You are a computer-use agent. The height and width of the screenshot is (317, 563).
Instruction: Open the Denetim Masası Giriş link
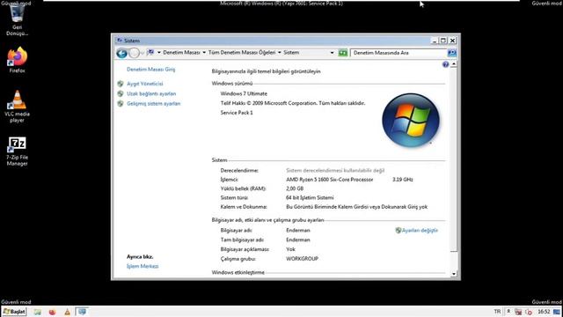coord(150,69)
